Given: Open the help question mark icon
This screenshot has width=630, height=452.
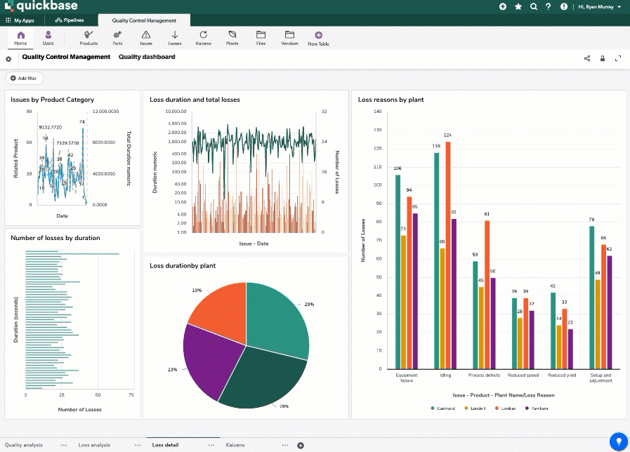Looking at the screenshot, I should point(549,6).
